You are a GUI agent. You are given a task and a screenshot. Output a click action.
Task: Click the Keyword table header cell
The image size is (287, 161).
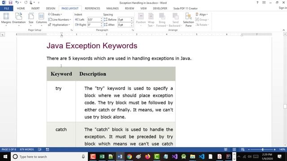click(x=61, y=74)
